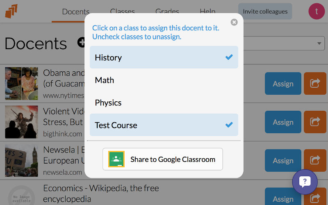Click Share to Google Classroom button
Screen dimensions: 328x205
coord(162,159)
